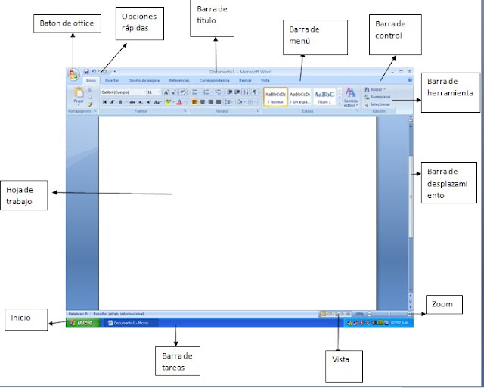The height and width of the screenshot is (388, 484).
Task: Expand Quick Access Toolbar customize arrow
Action: pyautogui.click(x=114, y=72)
